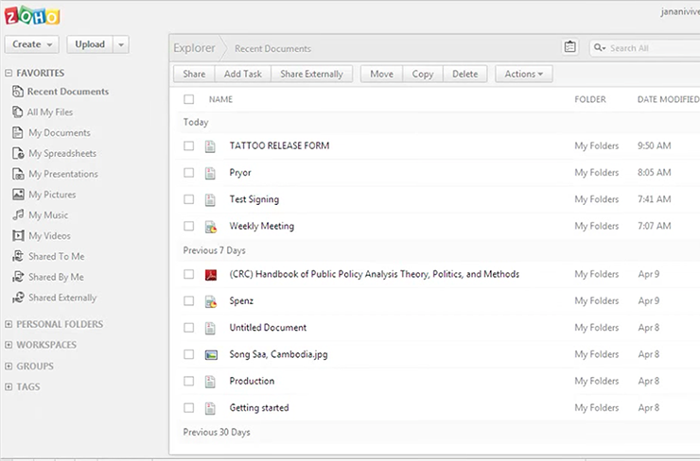Tick the checkbox for TATTOO RELEASE FORM

pyautogui.click(x=189, y=146)
